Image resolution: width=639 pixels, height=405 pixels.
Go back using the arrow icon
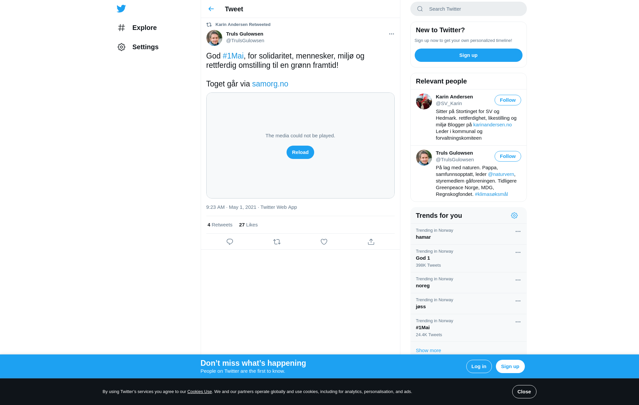tap(211, 9)
